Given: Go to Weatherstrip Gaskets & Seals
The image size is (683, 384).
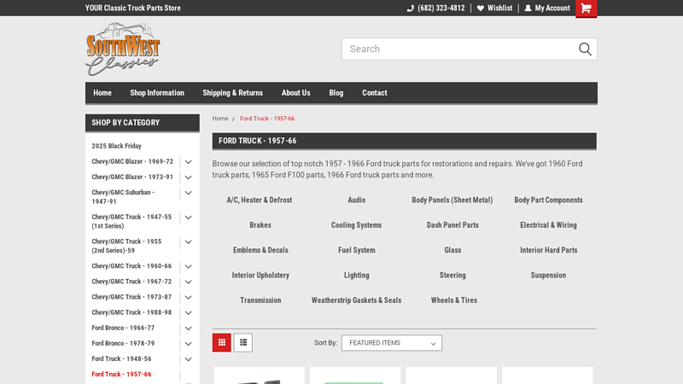Looking at the screenshot, I should point(356,300).
